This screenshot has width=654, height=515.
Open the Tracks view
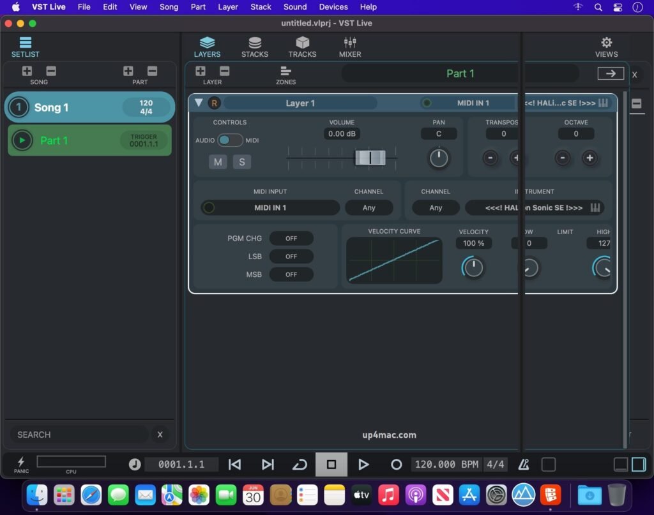point(302,46)
